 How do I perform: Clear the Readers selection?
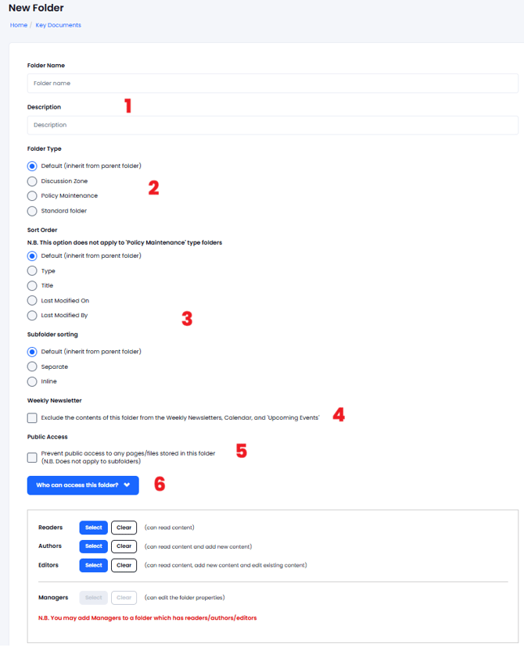124,528
